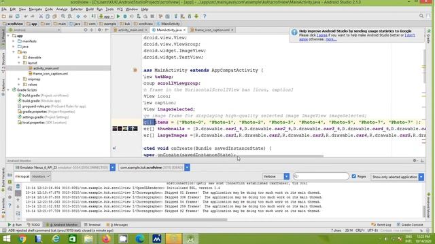Run the app with green play button

pyautogui.click(x=118, y=16)
